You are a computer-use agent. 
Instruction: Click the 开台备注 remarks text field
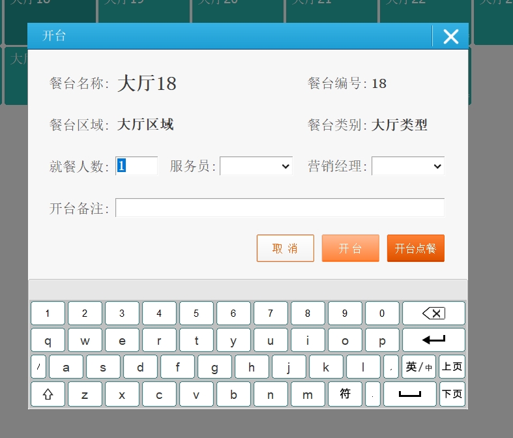tap(280, 208)
